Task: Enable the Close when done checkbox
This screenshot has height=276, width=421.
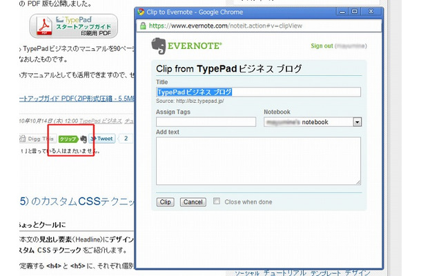Action: (x=217, y=201)
